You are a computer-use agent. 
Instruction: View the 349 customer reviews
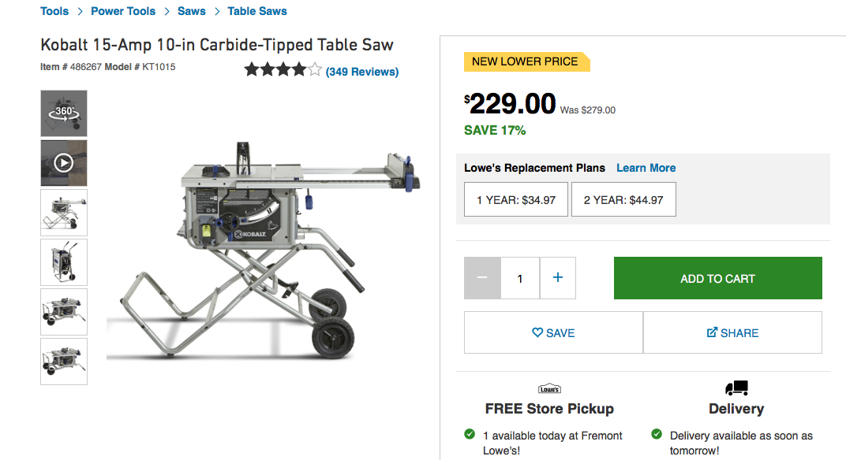[x=362, y=72]
